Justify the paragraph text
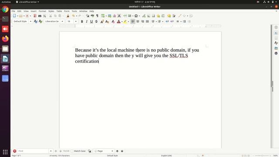Image resolution: width=279 pixels, height=157 pixels. tap(147, 21)
